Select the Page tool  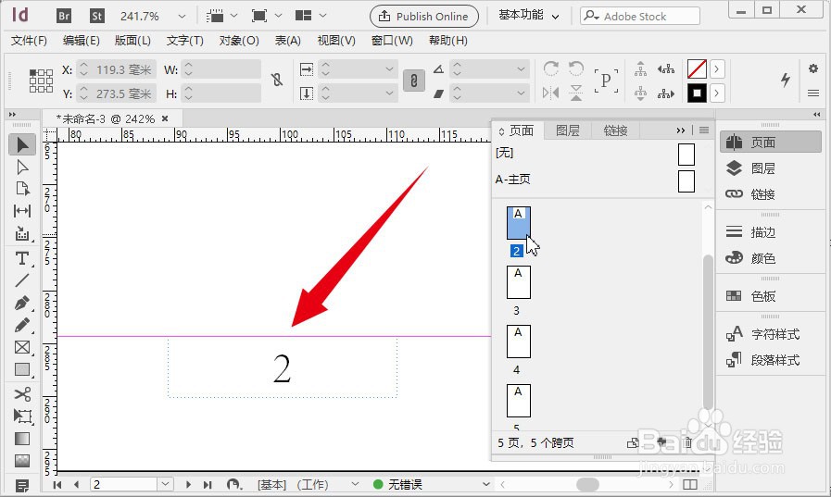tap(22, 189)
